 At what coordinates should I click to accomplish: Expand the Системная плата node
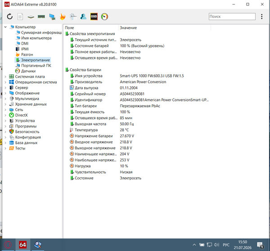click(x=5, y=76)
